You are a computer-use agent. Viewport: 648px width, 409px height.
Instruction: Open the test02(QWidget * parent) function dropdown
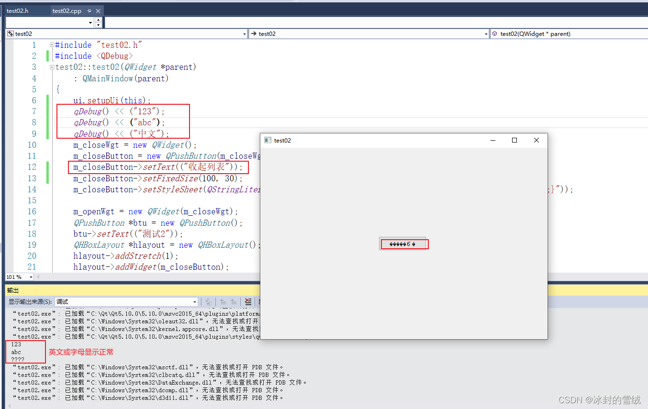(x=569, y=34)
